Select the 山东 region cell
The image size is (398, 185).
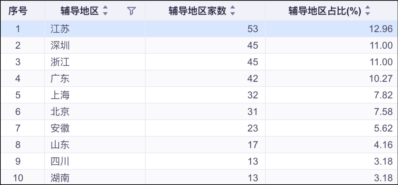click(x=60, y=145)
